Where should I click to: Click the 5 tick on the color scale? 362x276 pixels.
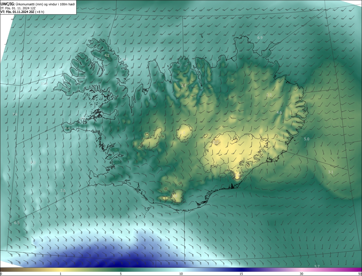[x=121, y=274]
